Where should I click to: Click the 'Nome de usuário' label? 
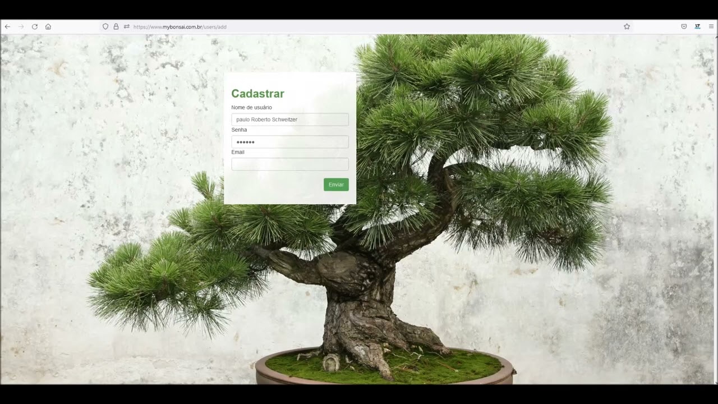tap(252, 107)
